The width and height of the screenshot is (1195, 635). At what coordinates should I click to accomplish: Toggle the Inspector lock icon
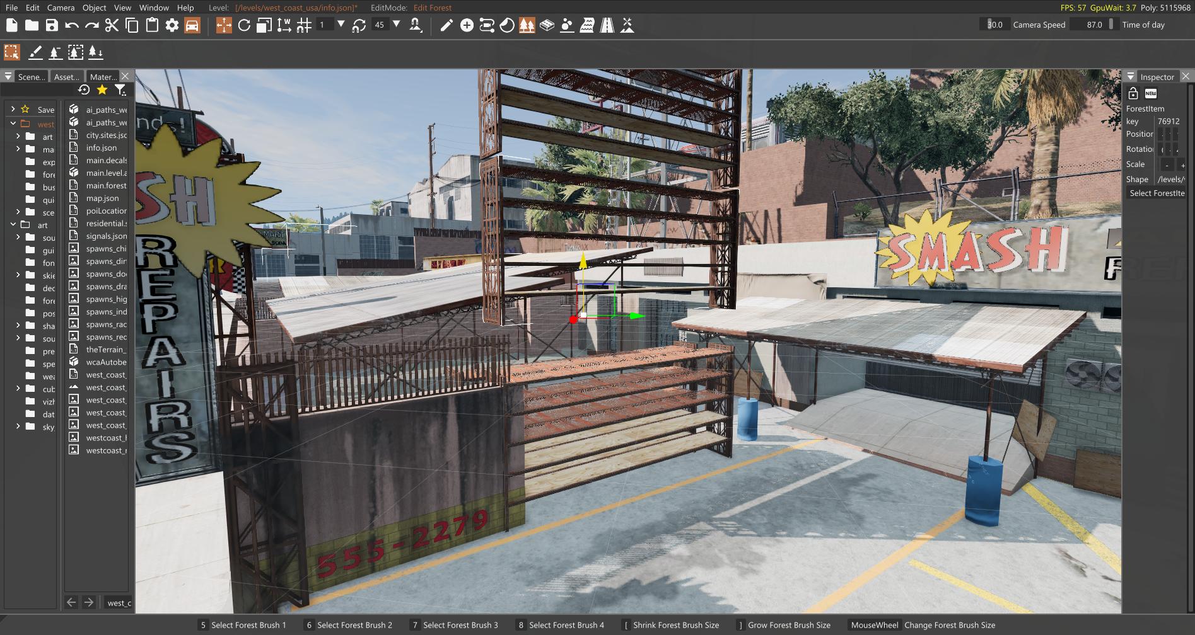pos(1133,93)
